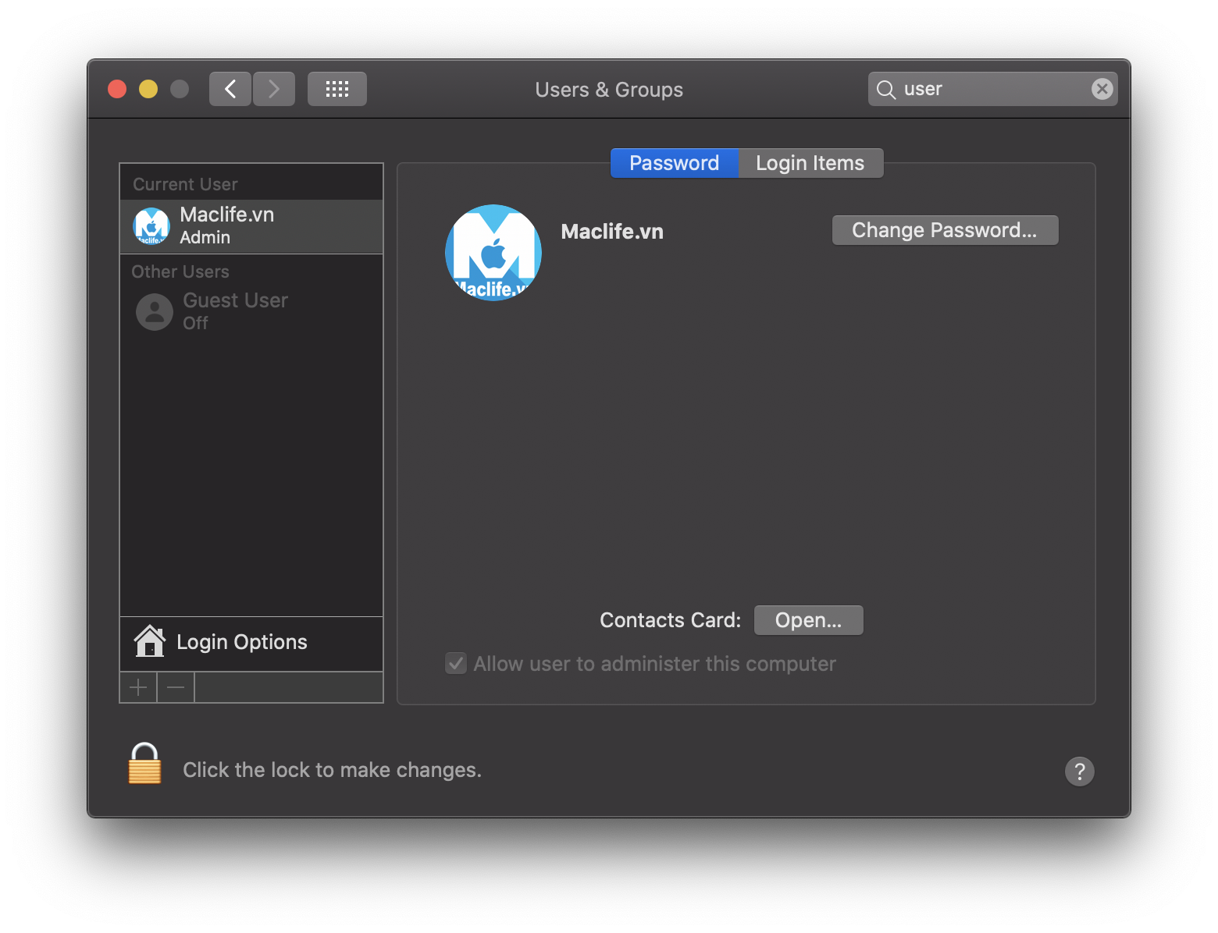This screenshot has height=933, width=1218.
Task: Select the Maclife.vn Admin current user
Action: click(x=234, y=225)
